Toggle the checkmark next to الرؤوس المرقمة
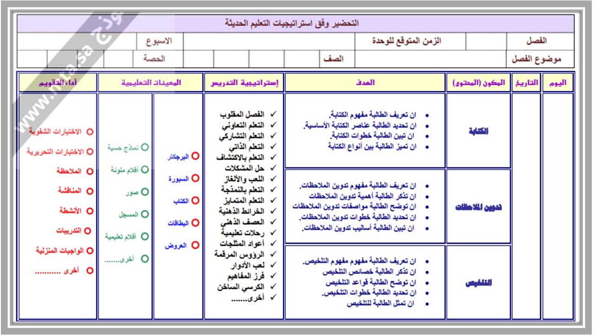The width and height of the screenshot is (595, 335). tap(273, 254)
